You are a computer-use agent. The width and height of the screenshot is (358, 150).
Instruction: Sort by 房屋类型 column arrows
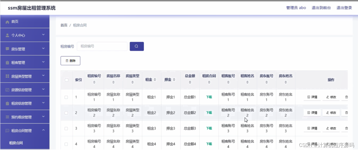(133, 82)
